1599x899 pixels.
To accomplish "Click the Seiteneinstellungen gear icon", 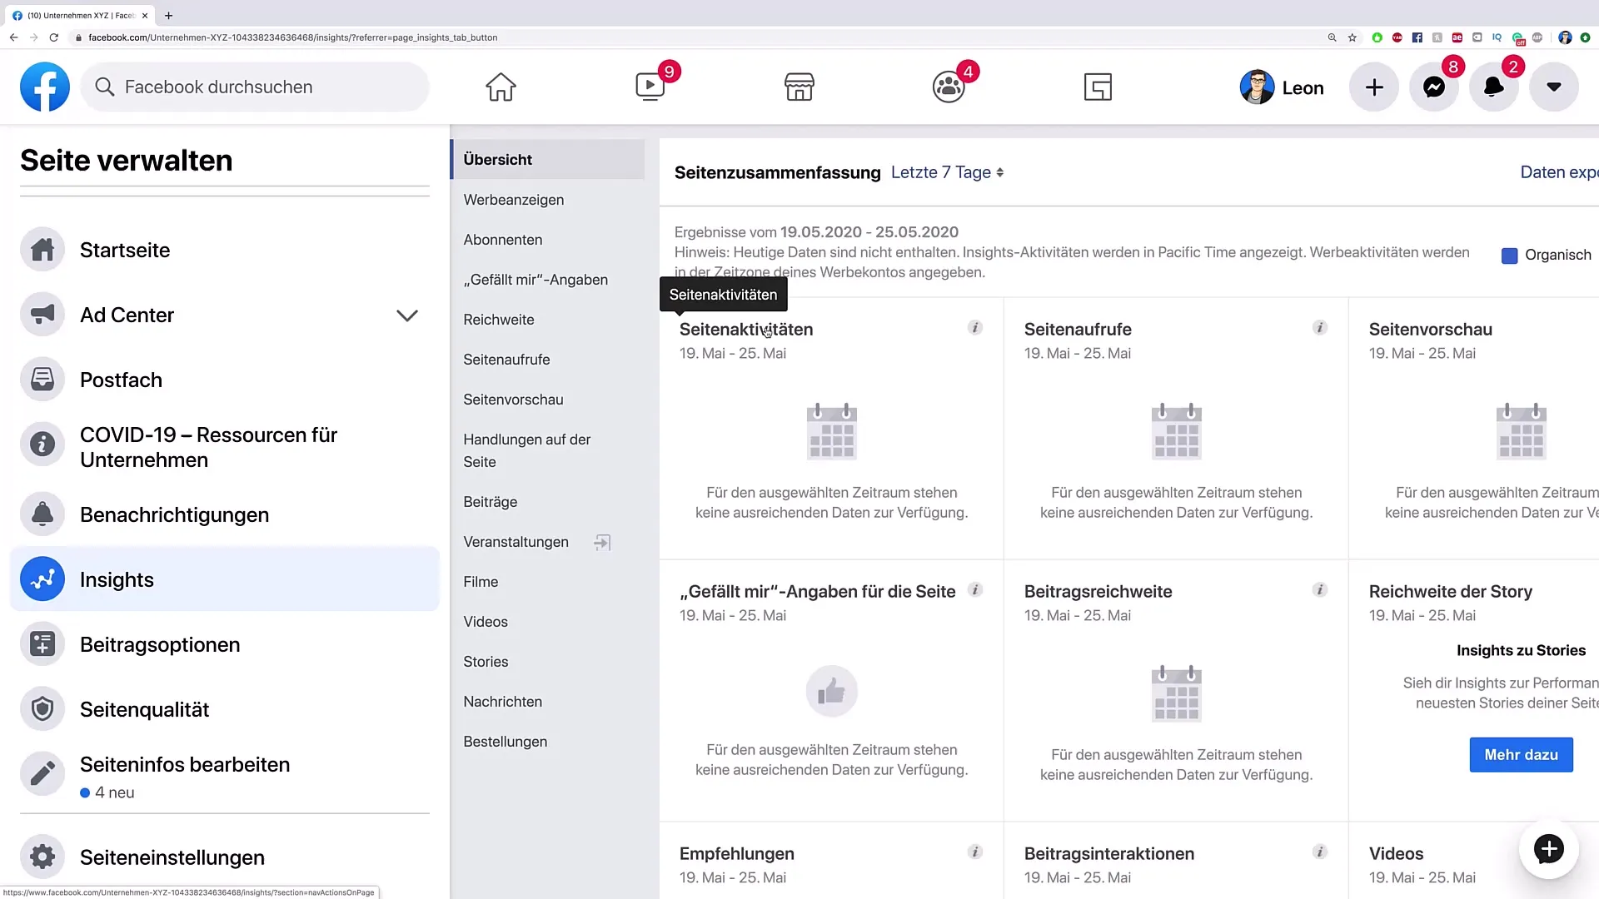I will pyautogui.click(x=42, y=857).
